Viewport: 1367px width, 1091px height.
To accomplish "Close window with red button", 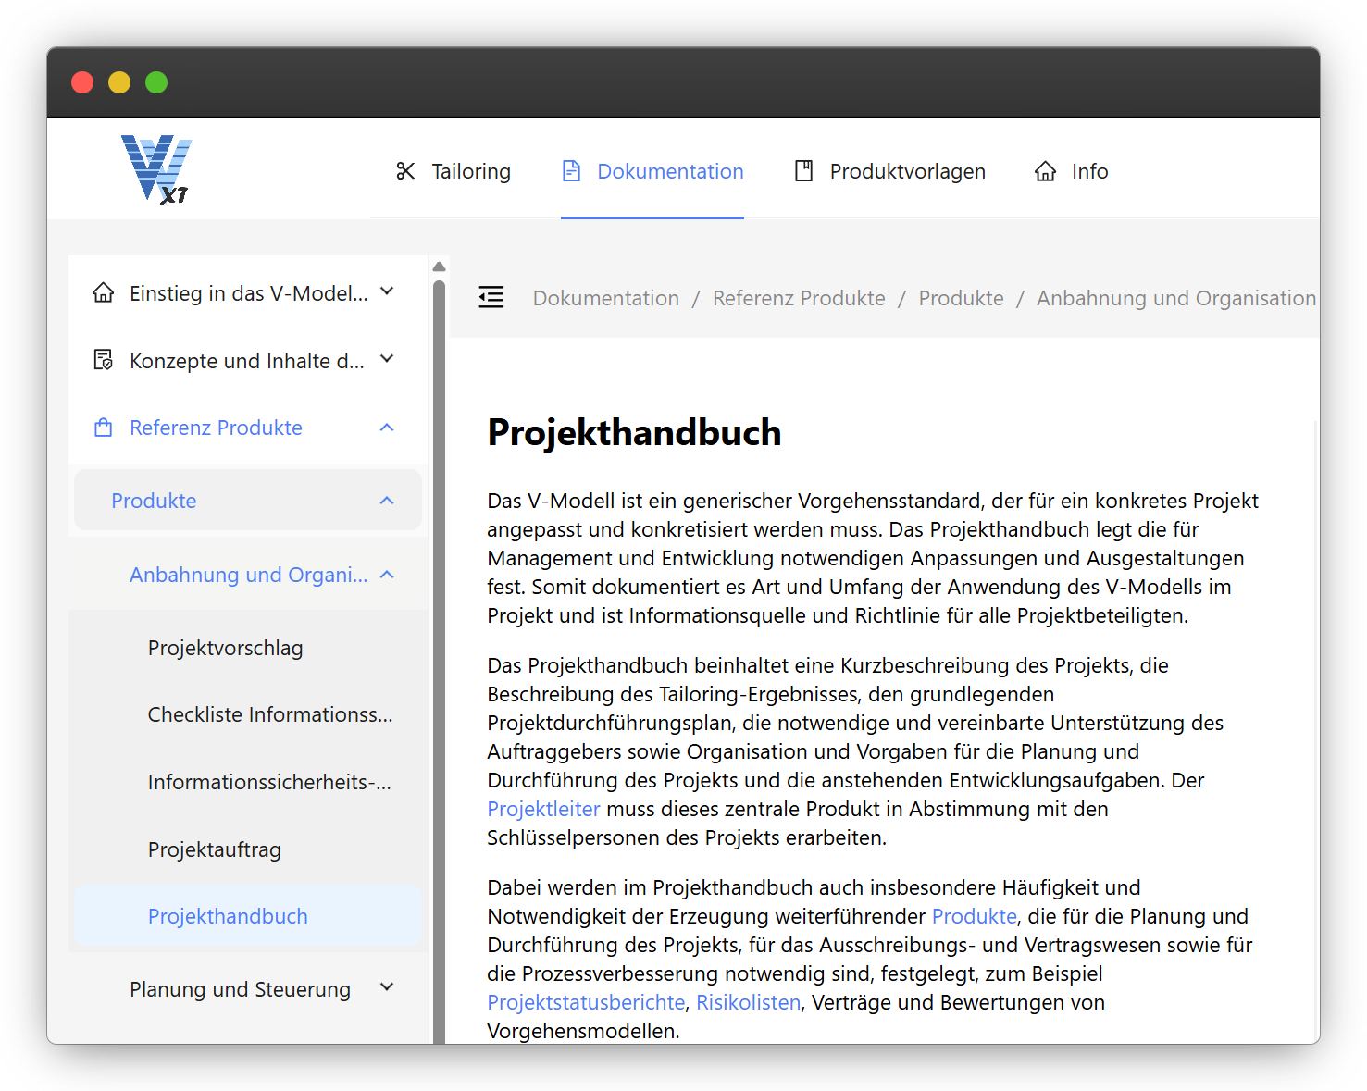I will [x=82, y=82].
